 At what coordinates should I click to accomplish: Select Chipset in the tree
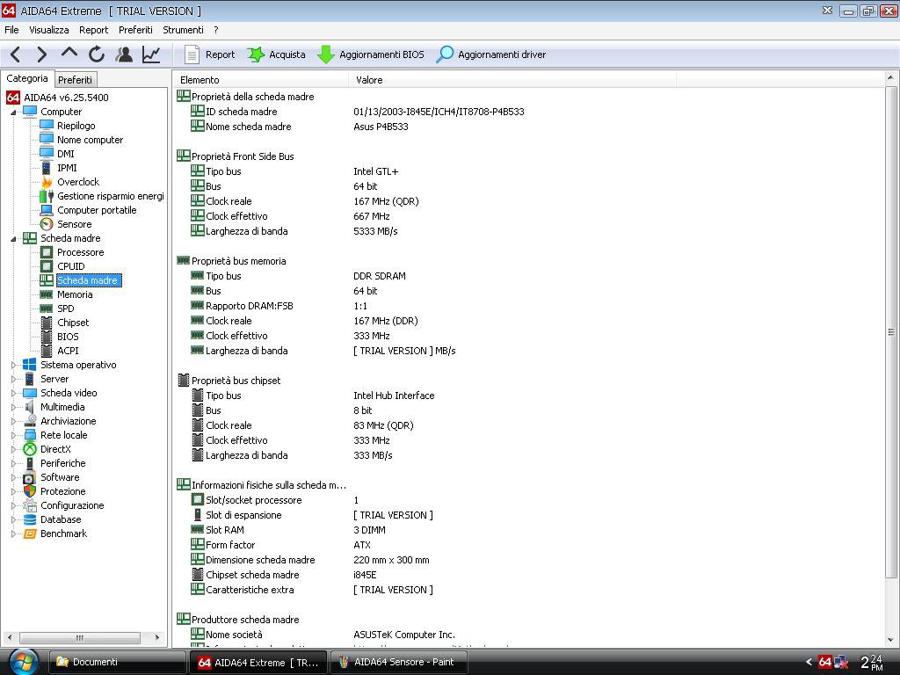(x=73, y=323)
